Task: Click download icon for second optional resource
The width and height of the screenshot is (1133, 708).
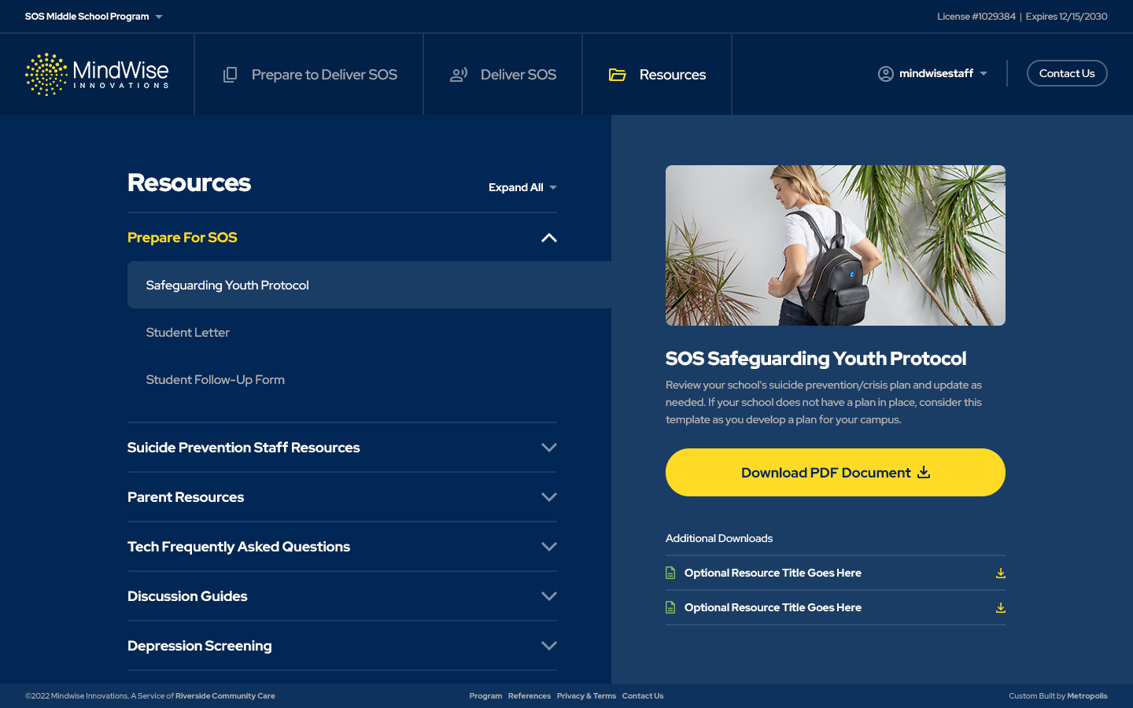Action: 1000,608
